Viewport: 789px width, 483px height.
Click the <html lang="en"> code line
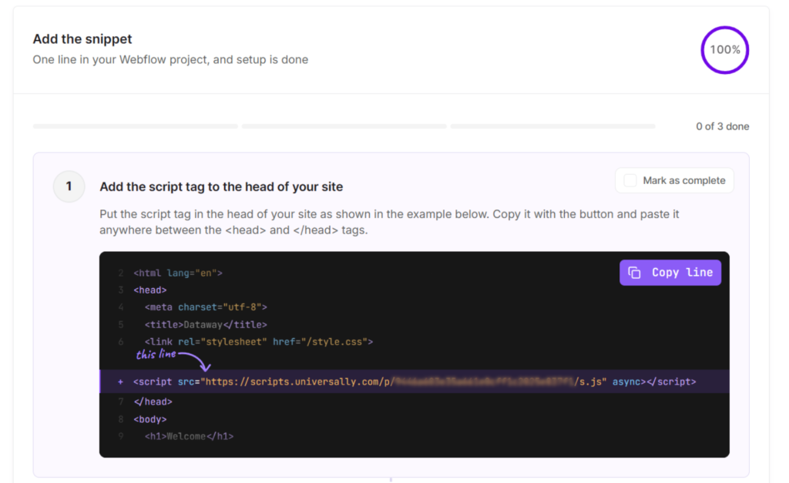tap(178, 273)
